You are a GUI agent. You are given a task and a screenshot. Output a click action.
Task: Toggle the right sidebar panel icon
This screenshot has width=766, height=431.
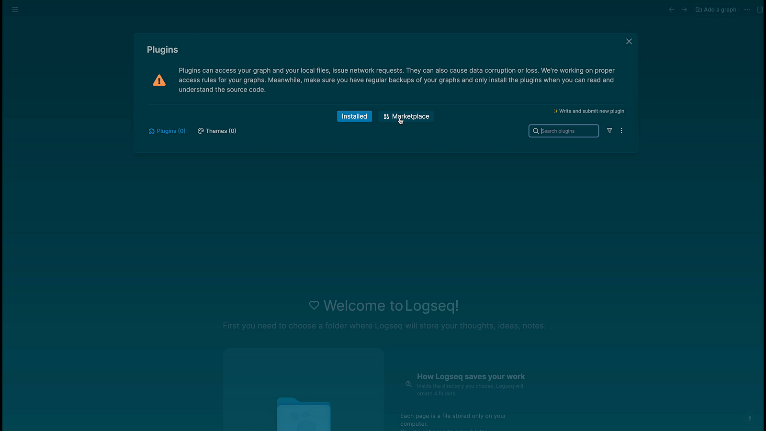coord(760,10)
